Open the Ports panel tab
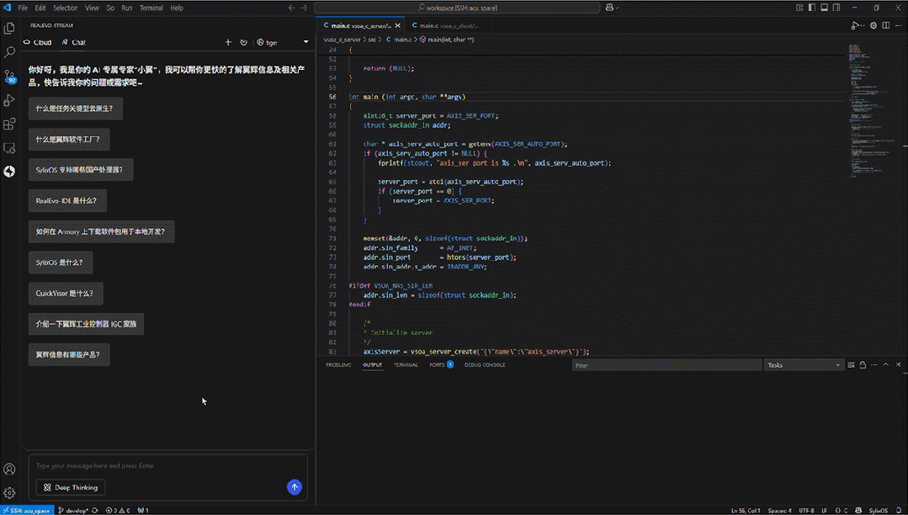The height and width of the screenshot is (515, 908). coord(441,365)
